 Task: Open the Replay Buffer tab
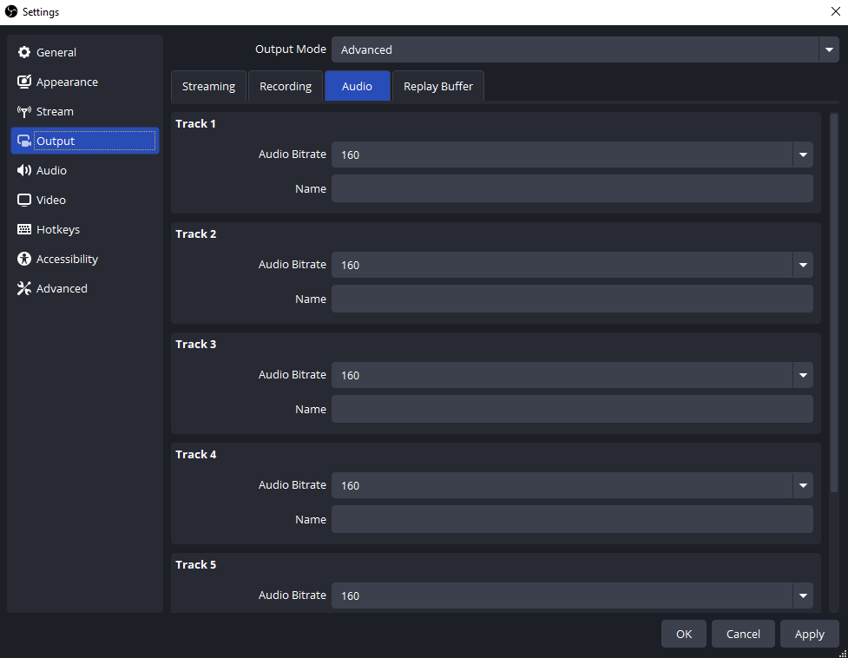(x=438, y=87)
